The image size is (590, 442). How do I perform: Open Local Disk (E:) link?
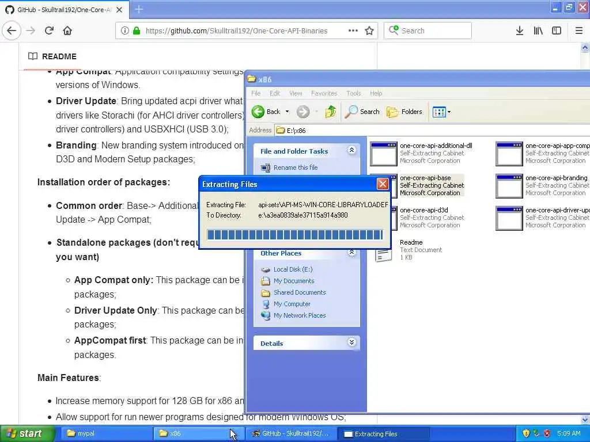point(293,269)
